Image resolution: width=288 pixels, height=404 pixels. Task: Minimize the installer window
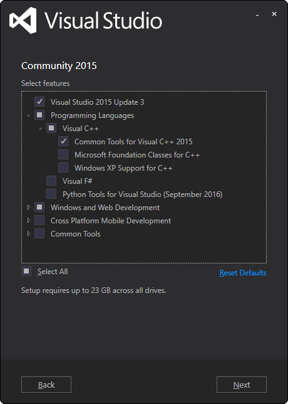click(x=257, y=15)
